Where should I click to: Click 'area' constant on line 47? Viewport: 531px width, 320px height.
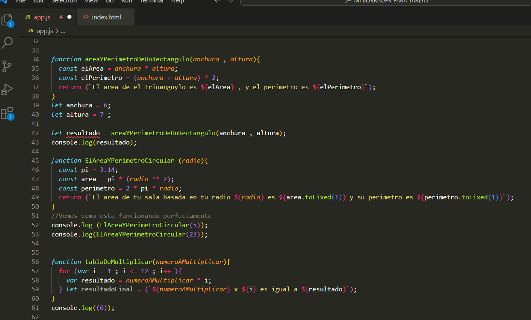point(88,179)
